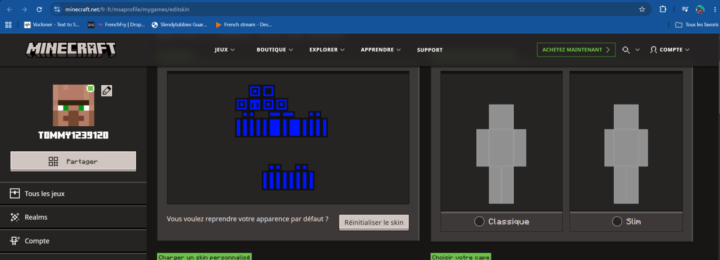Open the apps grid in bookmarks bar
Screen dimensions: 720x260
coord(8,25)
